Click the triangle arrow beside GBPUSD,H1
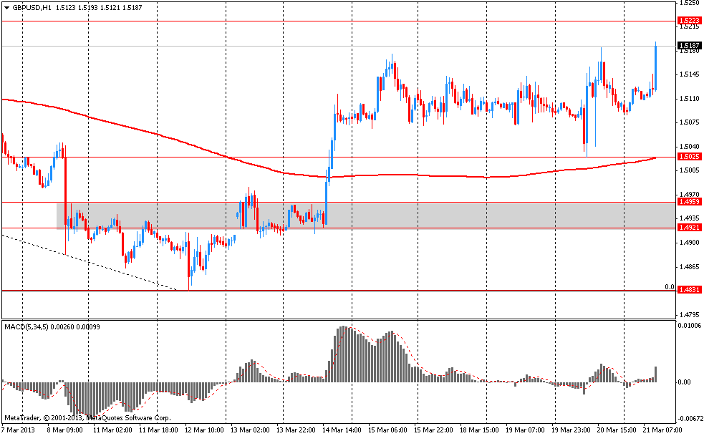The image size is (704, 436). tap(6, 7)
